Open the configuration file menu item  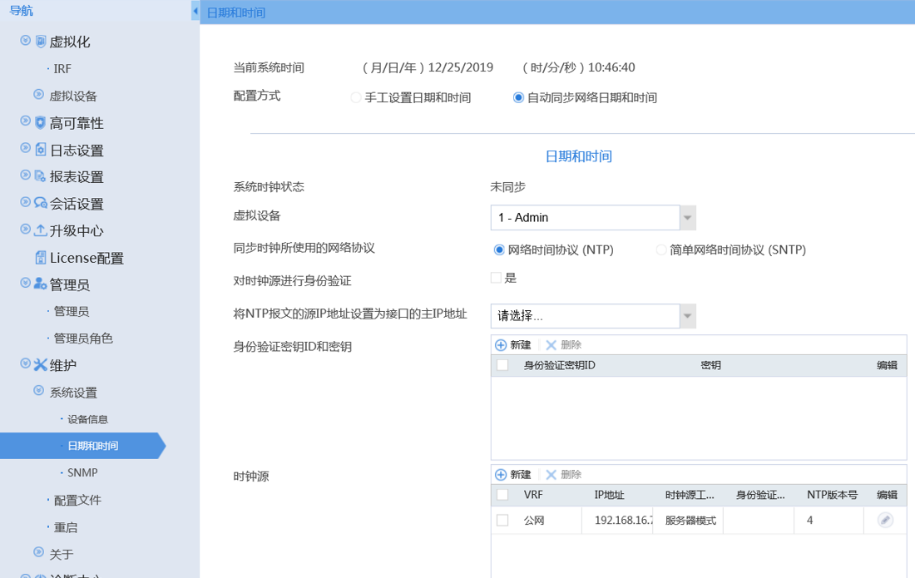click(x=77, y=500)
